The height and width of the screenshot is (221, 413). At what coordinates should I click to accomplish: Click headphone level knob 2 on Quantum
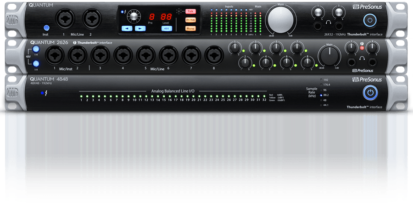[339, 12]
